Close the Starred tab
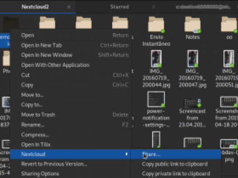Screen dimensions: 238x178 coord(153,7)
